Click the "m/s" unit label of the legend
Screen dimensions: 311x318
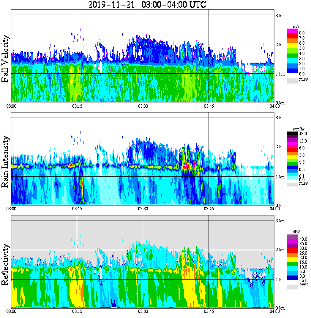coord(296,26)
